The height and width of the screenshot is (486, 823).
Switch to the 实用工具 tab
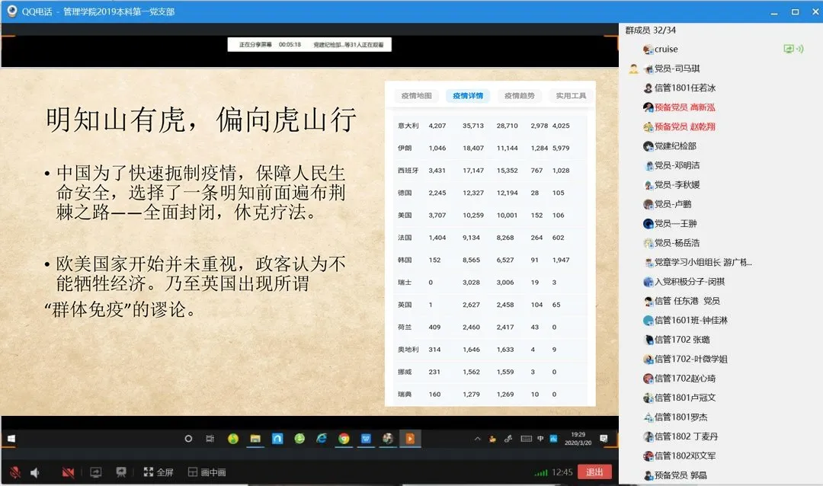click(x=570, y=96)
